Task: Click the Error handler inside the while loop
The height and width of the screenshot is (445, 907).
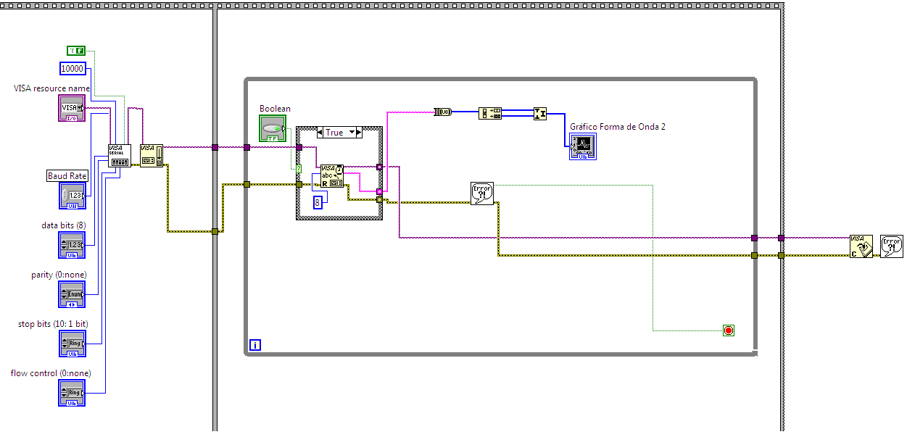Action: point(482,194)
